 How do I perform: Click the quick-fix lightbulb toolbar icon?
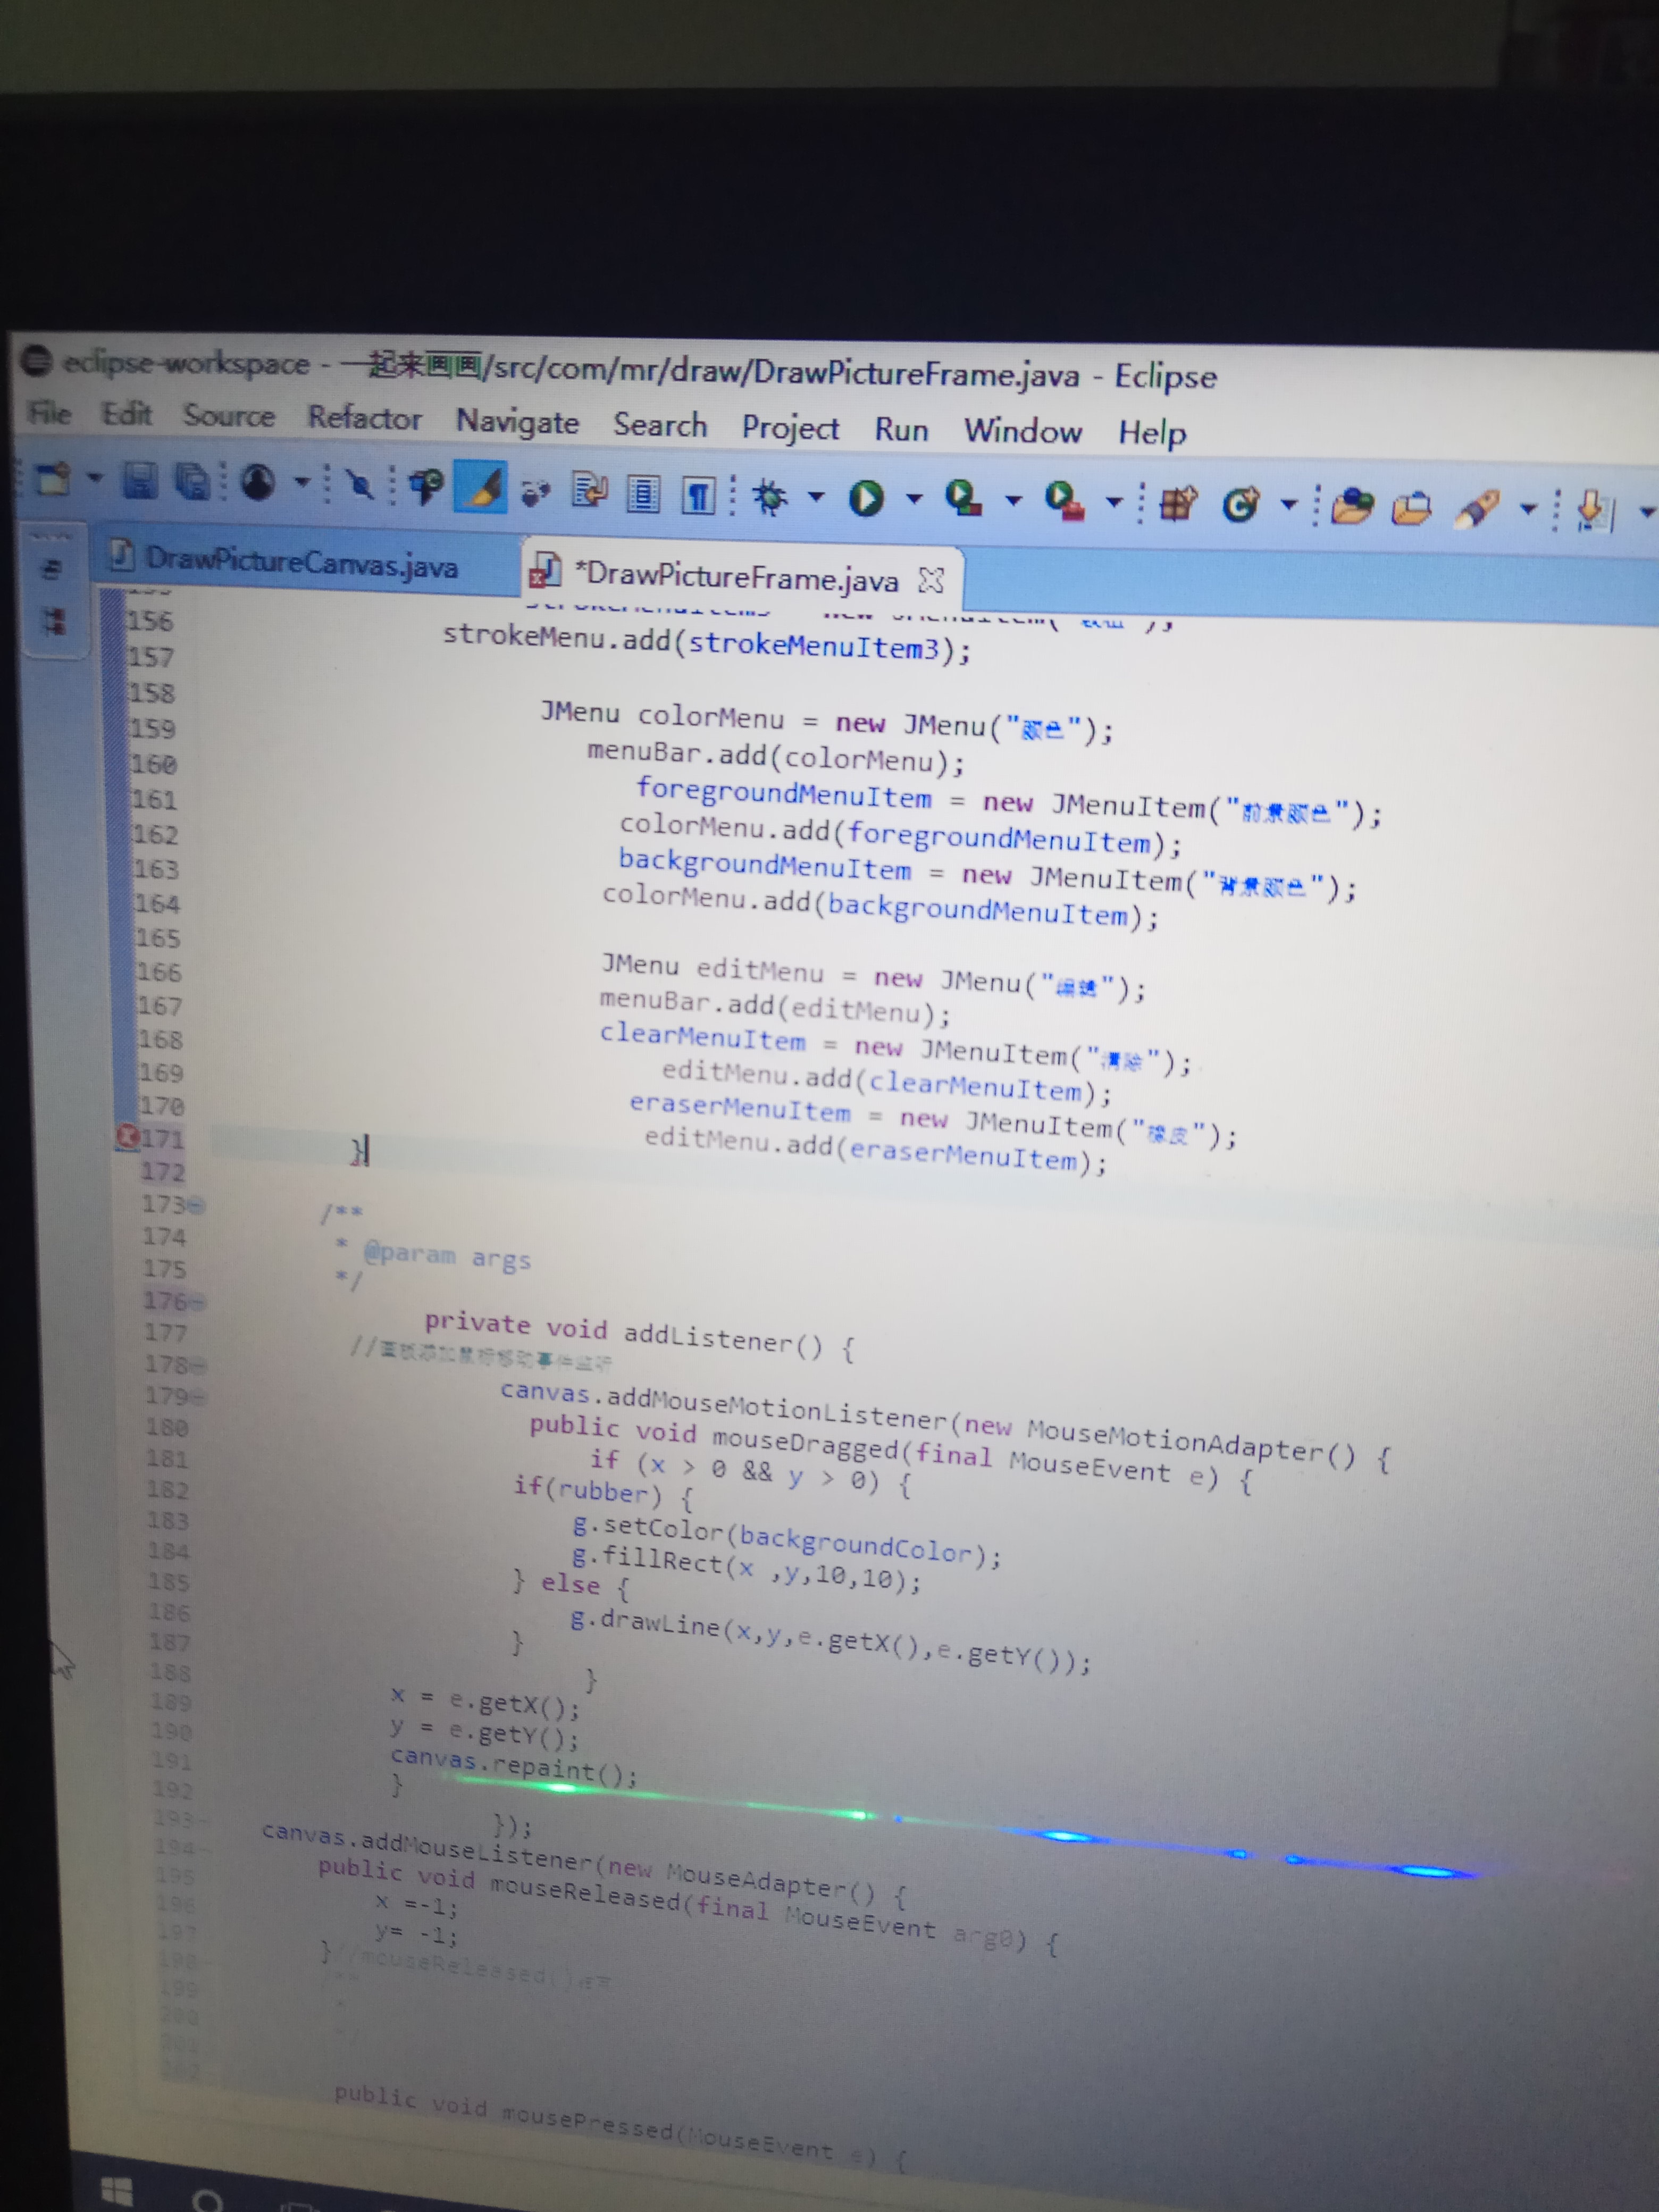426,487
